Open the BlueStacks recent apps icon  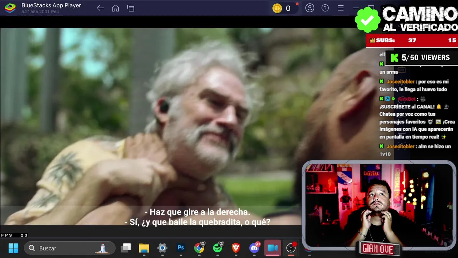(x=131, y=8)
